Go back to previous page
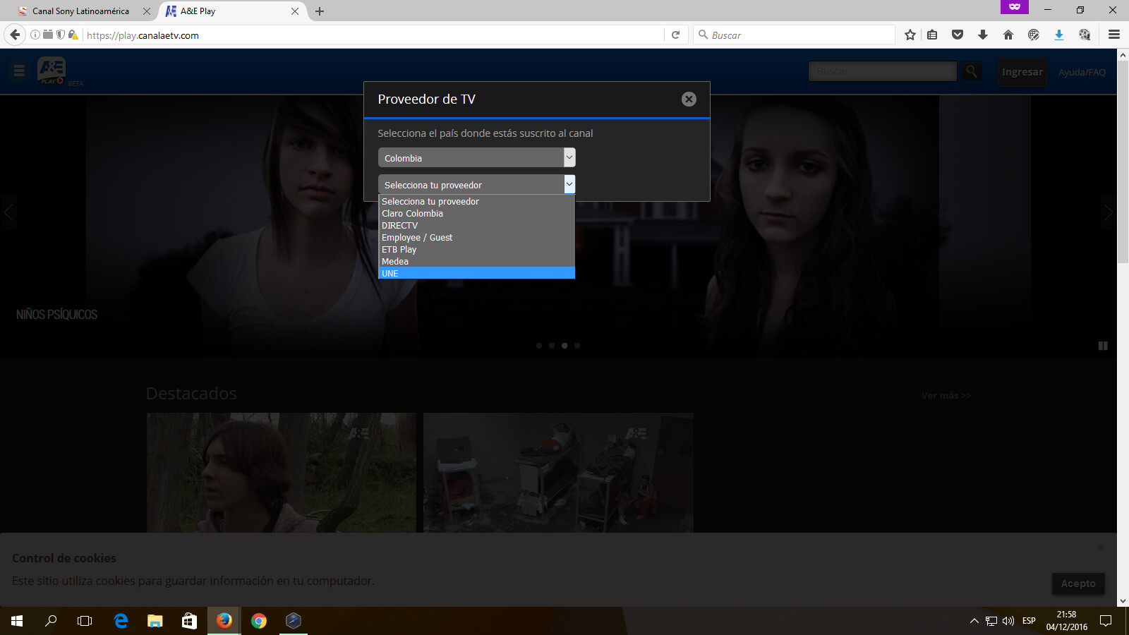This screenshot has height=635, width=1129. [x=16, y=35]
